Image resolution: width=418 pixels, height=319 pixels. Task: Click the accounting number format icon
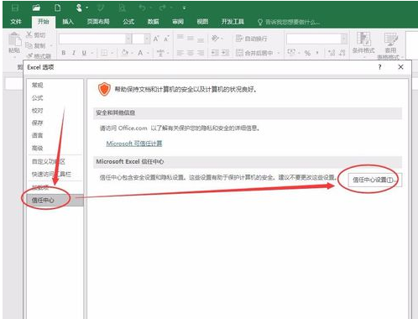pos(291,52)
